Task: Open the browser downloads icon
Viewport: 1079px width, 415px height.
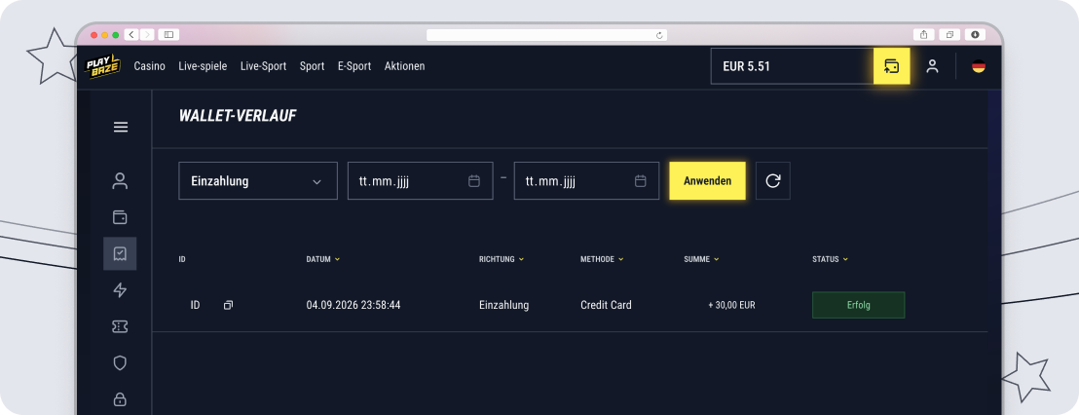Action: click(x=975, y=34)
